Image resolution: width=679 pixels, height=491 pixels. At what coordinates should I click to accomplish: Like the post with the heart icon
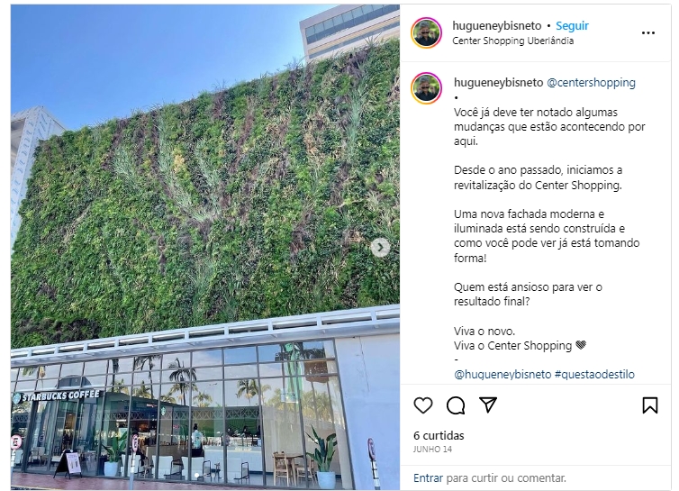(423, 405)
